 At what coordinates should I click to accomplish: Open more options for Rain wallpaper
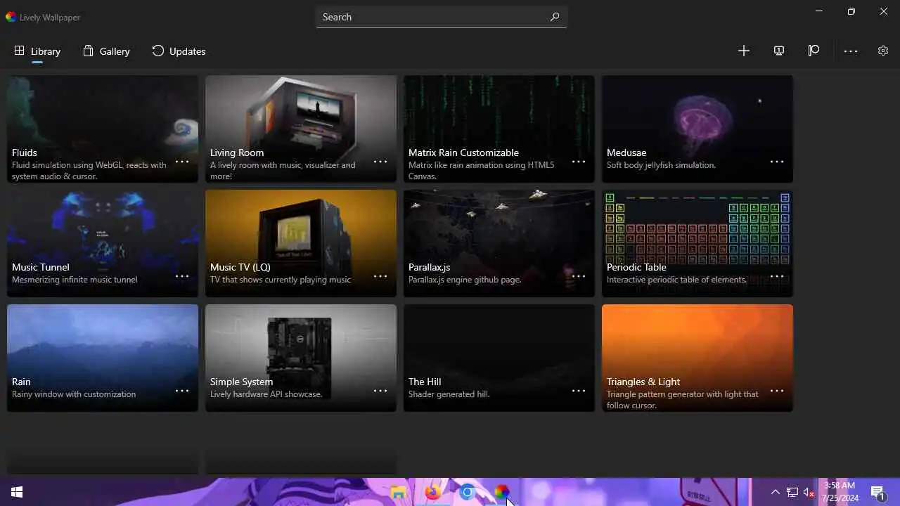(182, 391)
